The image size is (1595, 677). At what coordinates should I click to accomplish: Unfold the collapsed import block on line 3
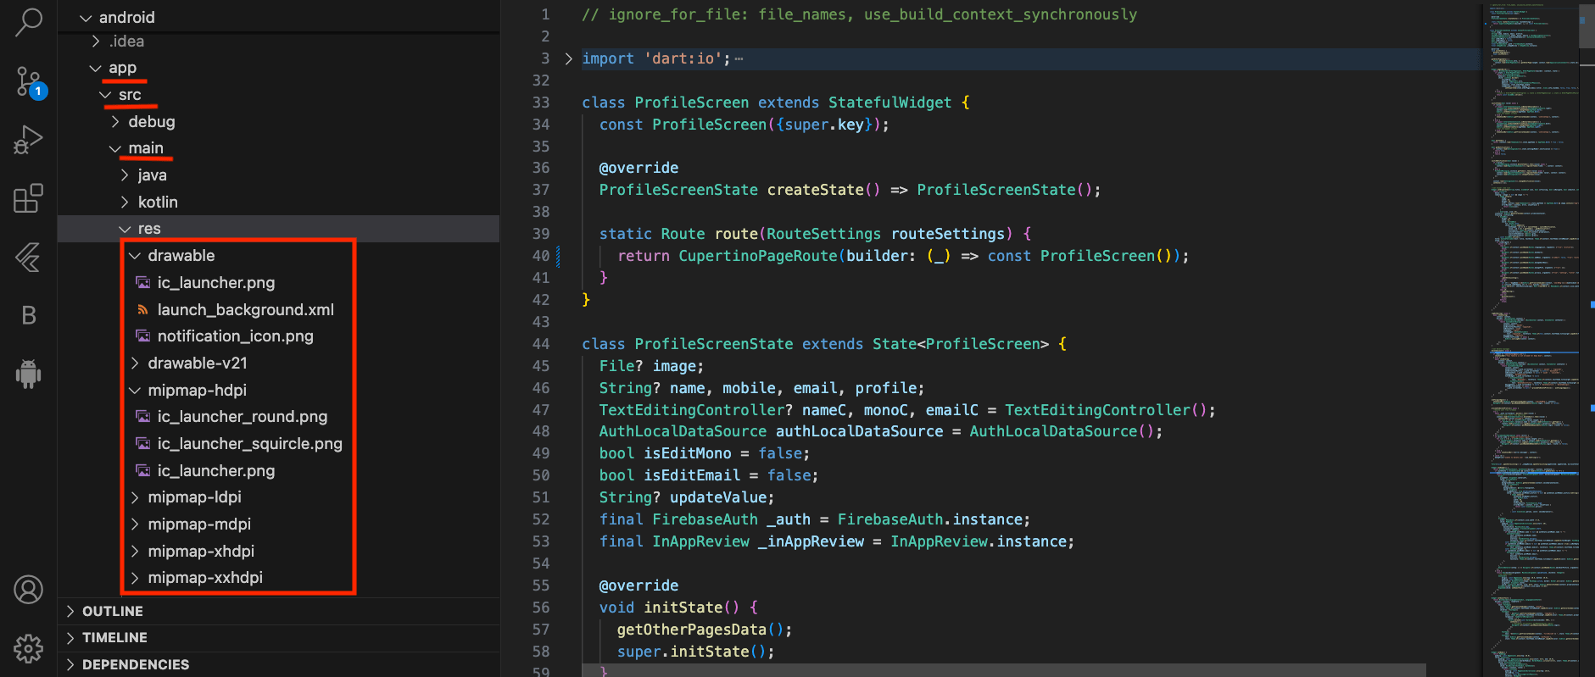click(x=568, y=58)
